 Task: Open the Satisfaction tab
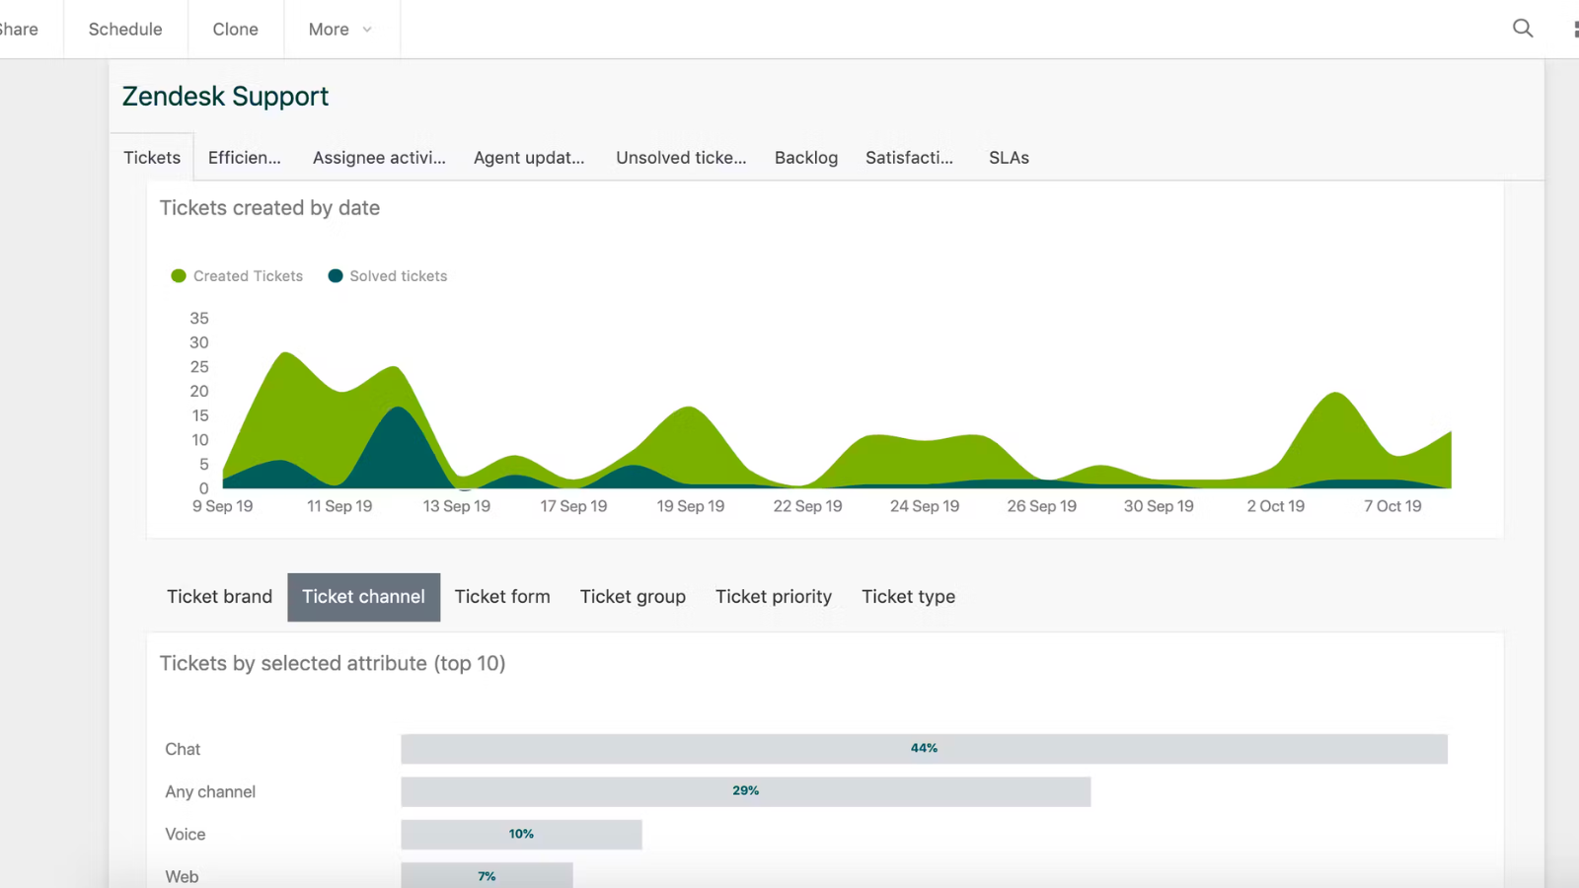tap(909, 158)
